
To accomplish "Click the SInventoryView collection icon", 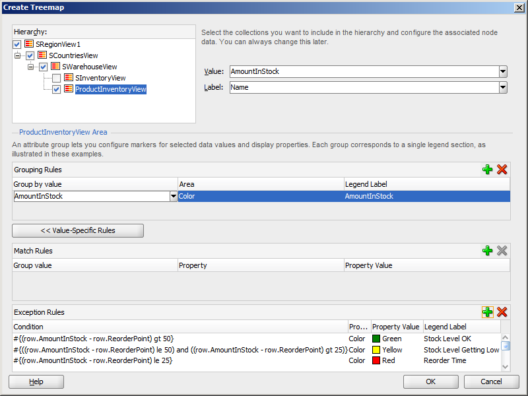I will tap(69, 77).
